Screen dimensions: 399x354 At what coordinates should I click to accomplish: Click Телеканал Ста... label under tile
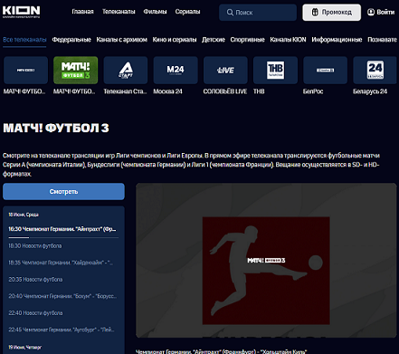click(125, 91)
